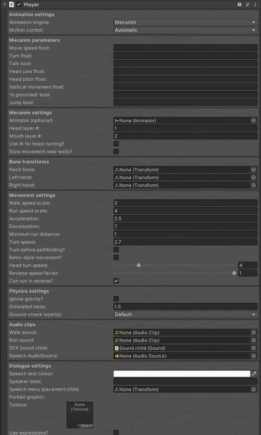Viewport: 261px width, 435px height.
Task: Open the Animation engine dropdown
Action: [185, 22]
